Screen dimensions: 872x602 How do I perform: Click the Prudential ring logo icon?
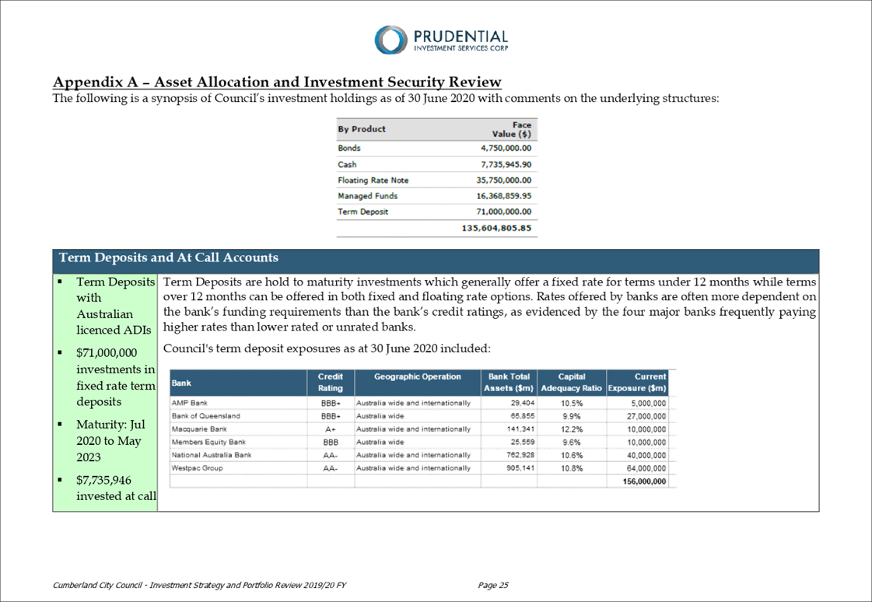[391, 40]
